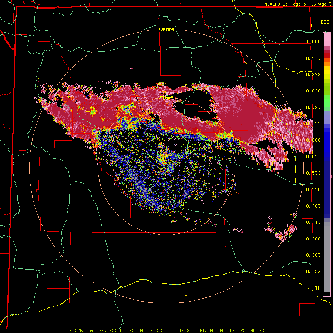333x333 pixels.
Task: Click the 0.840 legend value
Action: (x=313, y=91)
